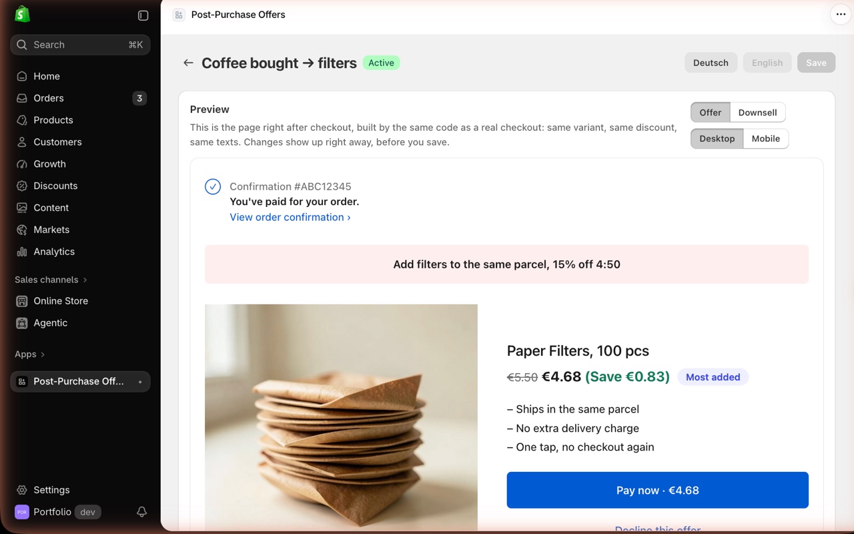
Task: Click the Pay now · €4.68 button
Action: pyautogui.click(x=658, y=490)
